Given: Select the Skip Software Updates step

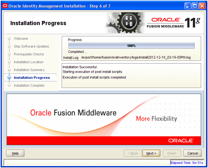Looking at the screenshot, I should tap(31, 46).
